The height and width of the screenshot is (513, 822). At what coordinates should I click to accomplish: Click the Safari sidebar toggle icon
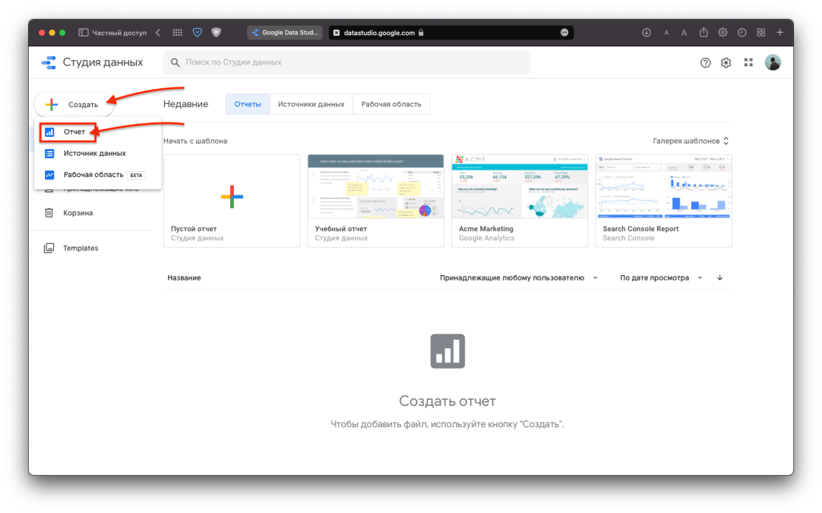pyautogui.click(x=83, y=33)
